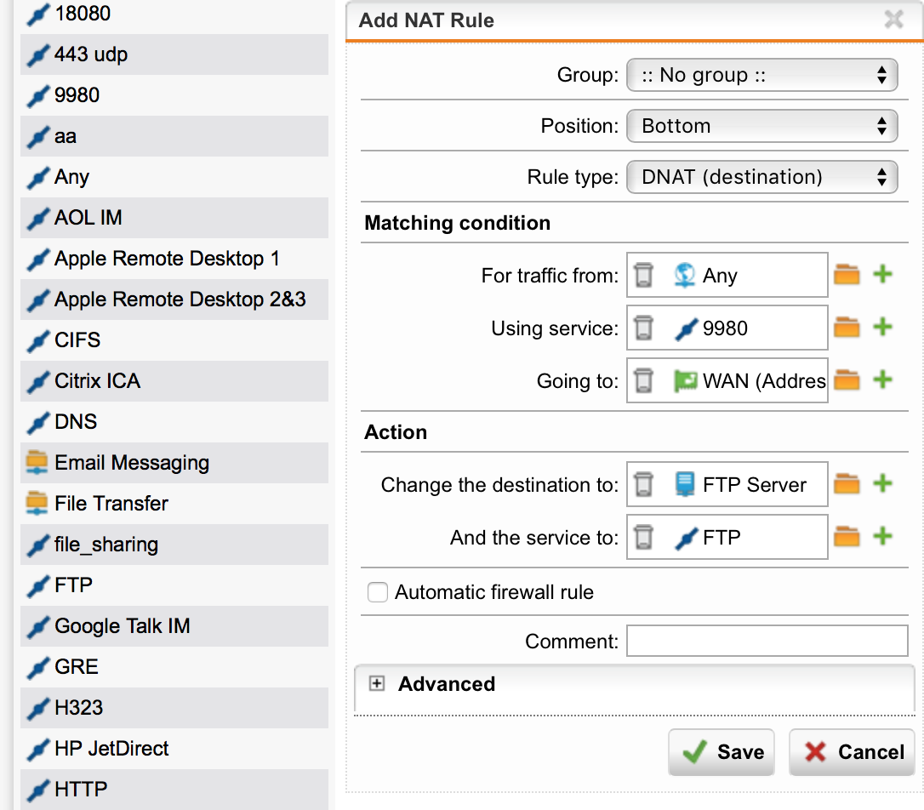
Task: Select 443 udp in the service list
Action: point(174,54)
